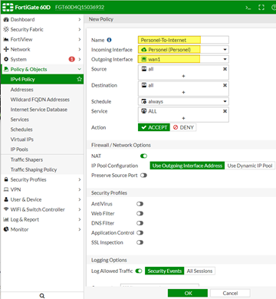Click the Monitor pie icon

click(x=6, y=229)
